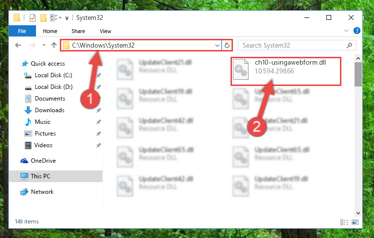This screenshot has width=374, height=238.
Task: Open the File menu
Action: point(22,31)
